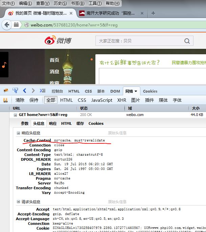Filter network requests by 图片
This screenshot has height=232, width=206.
coord(135,100)
